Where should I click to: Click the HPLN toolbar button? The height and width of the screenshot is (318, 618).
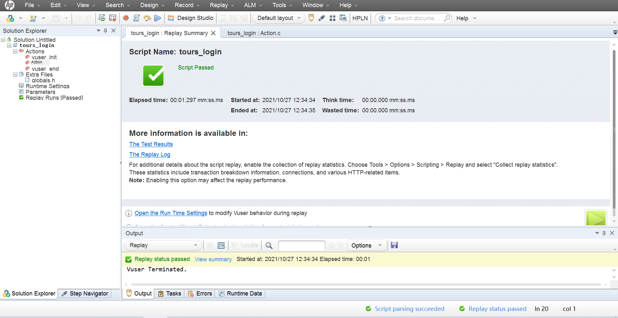[360, 18]
